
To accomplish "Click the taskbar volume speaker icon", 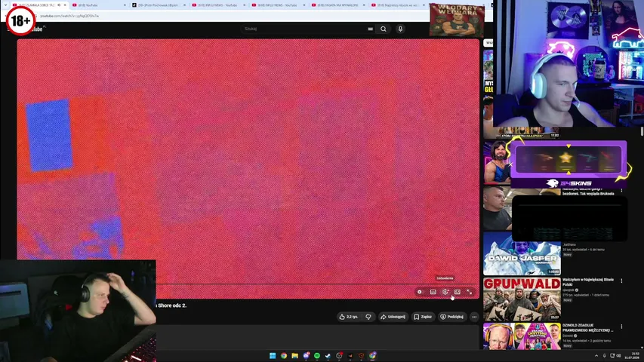I will tap(619, 356).
